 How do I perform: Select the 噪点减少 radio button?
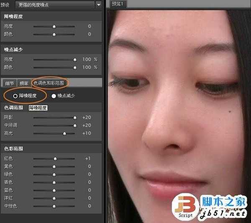coord(54,96)
